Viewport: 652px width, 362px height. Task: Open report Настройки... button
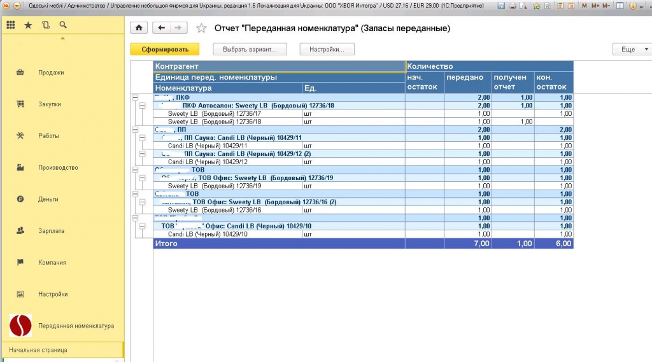327,49
